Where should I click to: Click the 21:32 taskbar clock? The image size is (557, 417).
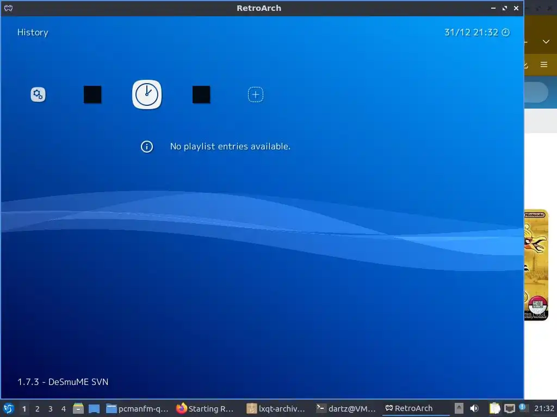[x=544, y=408]
